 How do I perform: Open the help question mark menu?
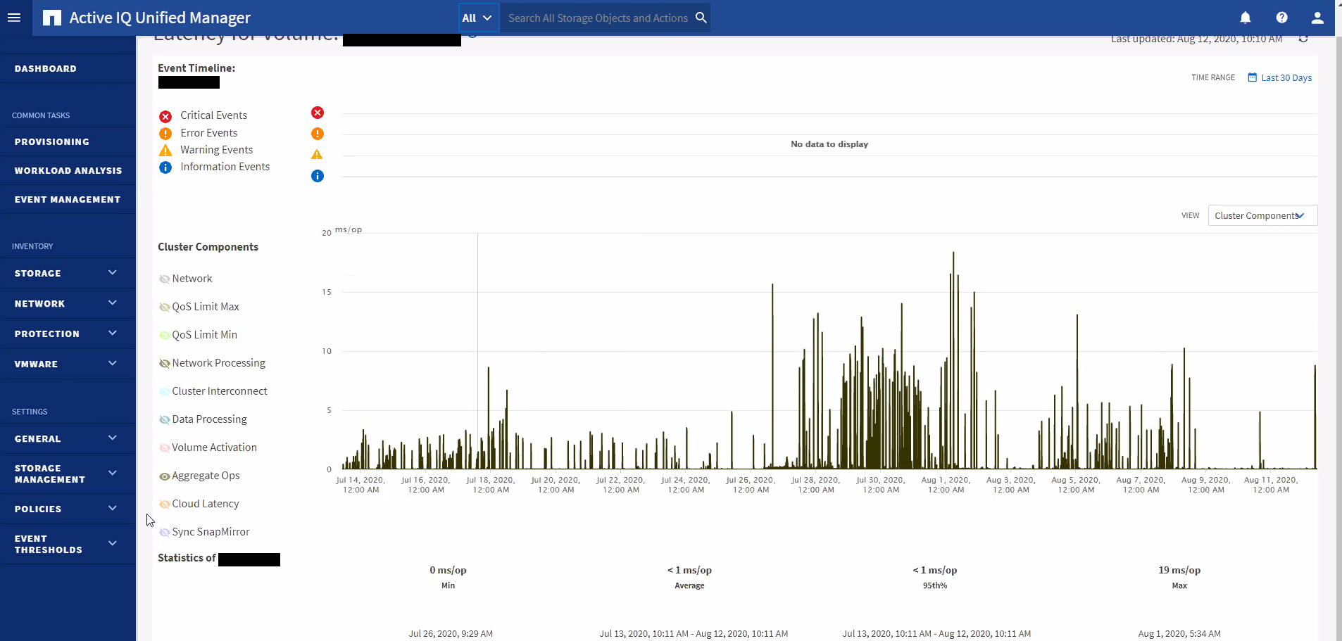coord(1281,18)
